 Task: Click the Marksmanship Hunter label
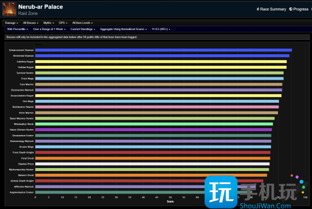21,170
